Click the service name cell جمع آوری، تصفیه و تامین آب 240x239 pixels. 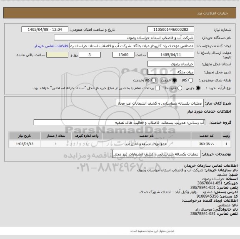click(146, 144)
